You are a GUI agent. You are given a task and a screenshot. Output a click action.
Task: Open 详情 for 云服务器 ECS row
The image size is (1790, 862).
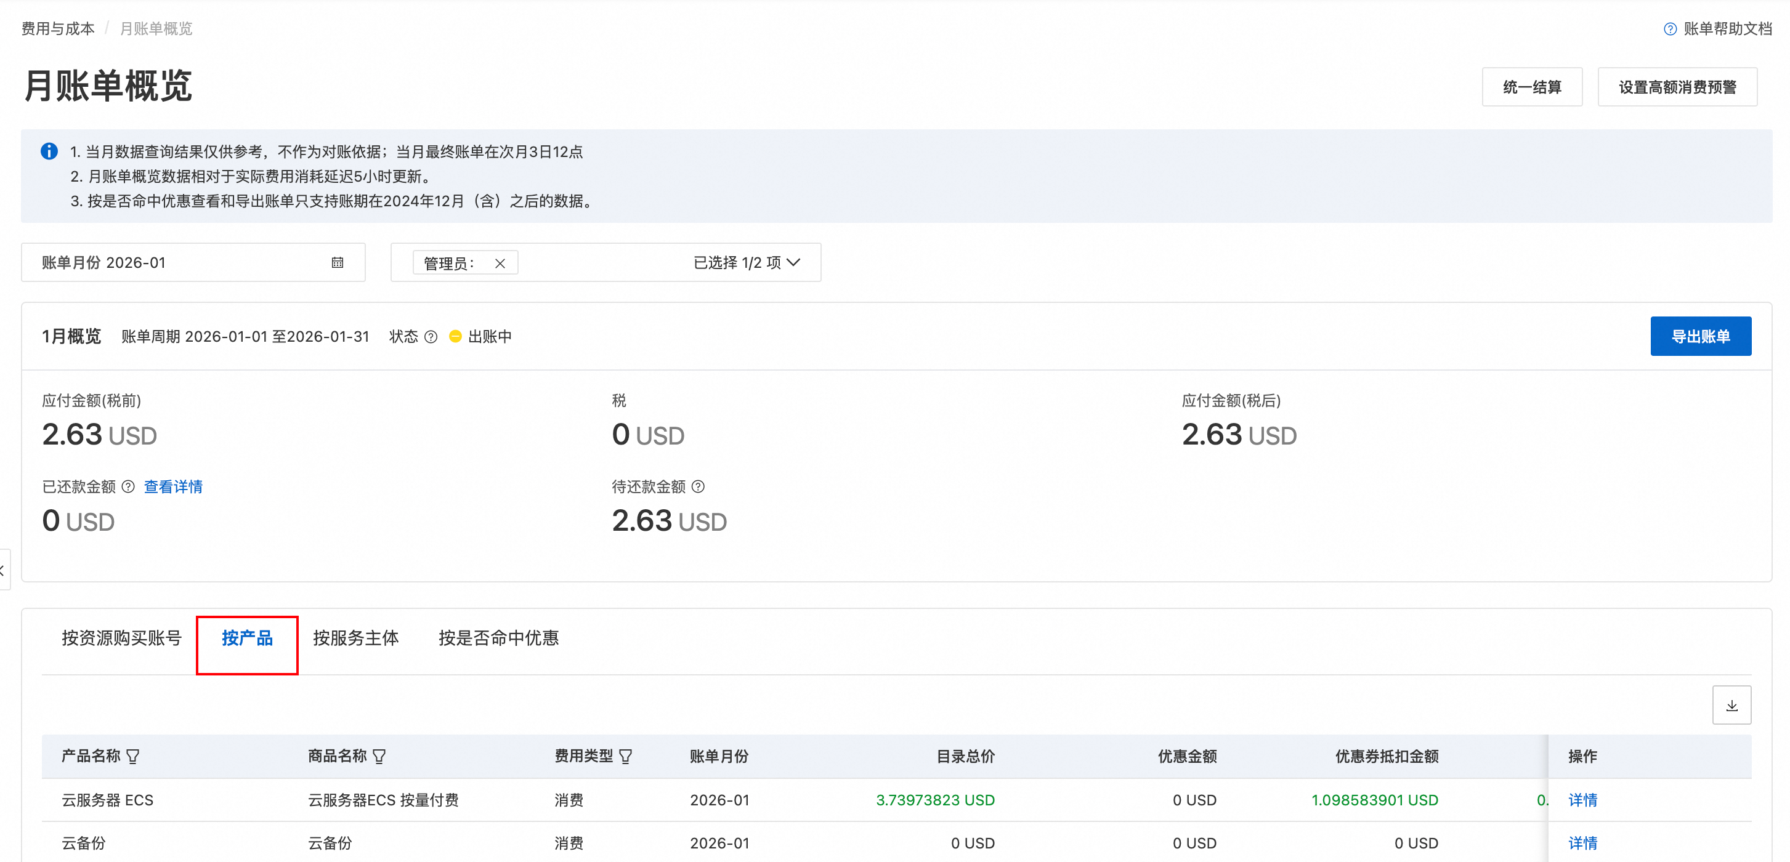point(1582,800)
